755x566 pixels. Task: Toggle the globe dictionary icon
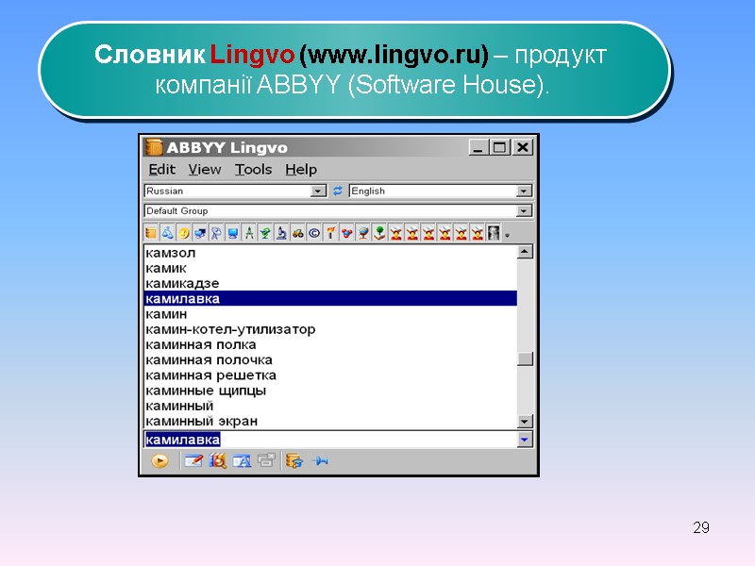click(363, 233)
